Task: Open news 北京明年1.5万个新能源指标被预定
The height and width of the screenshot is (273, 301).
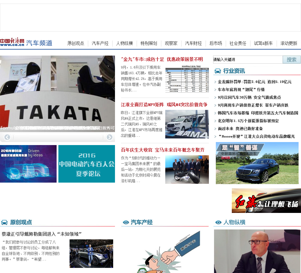Action: click(x=248, y=121)
